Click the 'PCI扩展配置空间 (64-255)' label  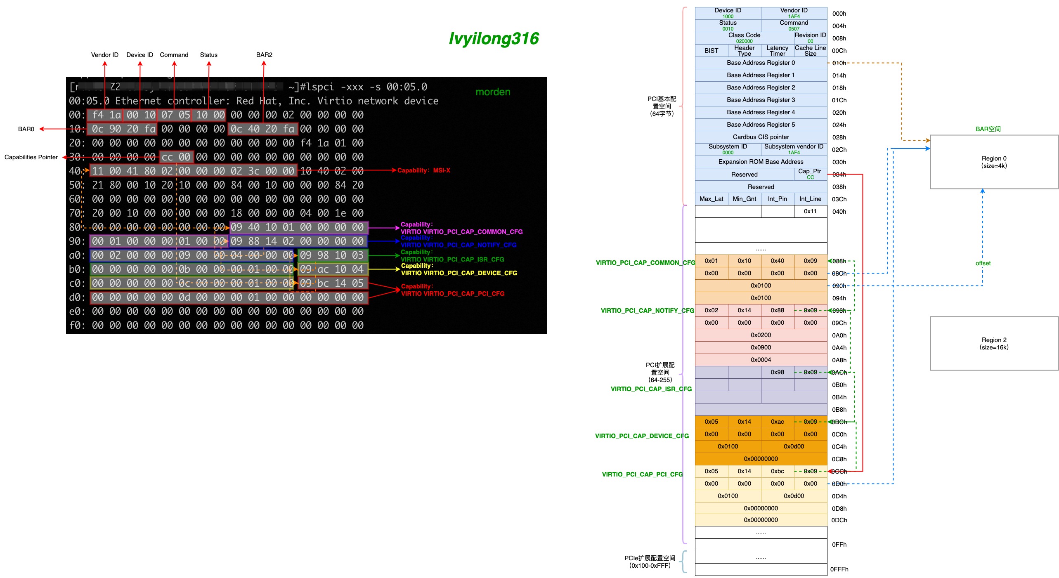[660, 373]
